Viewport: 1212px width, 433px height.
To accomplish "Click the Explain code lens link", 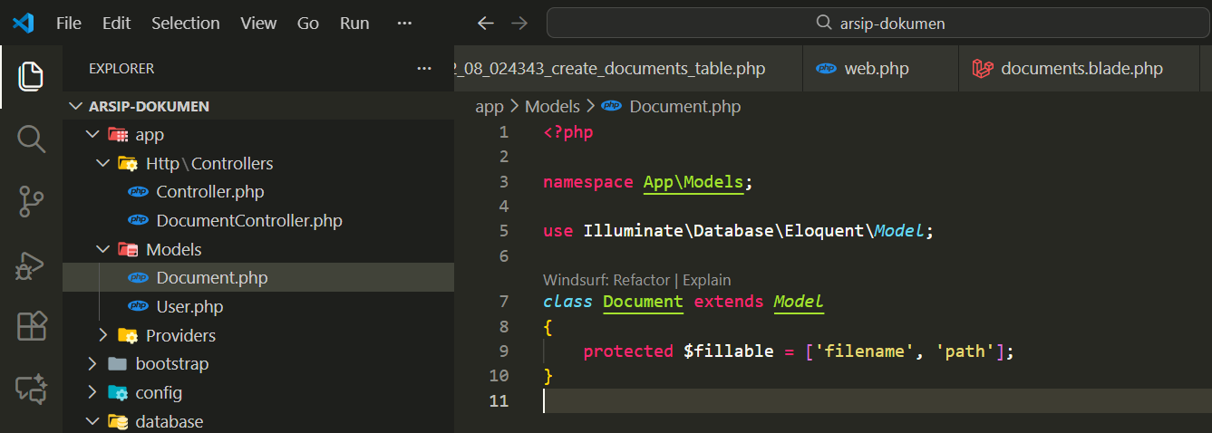I will 706,280.
